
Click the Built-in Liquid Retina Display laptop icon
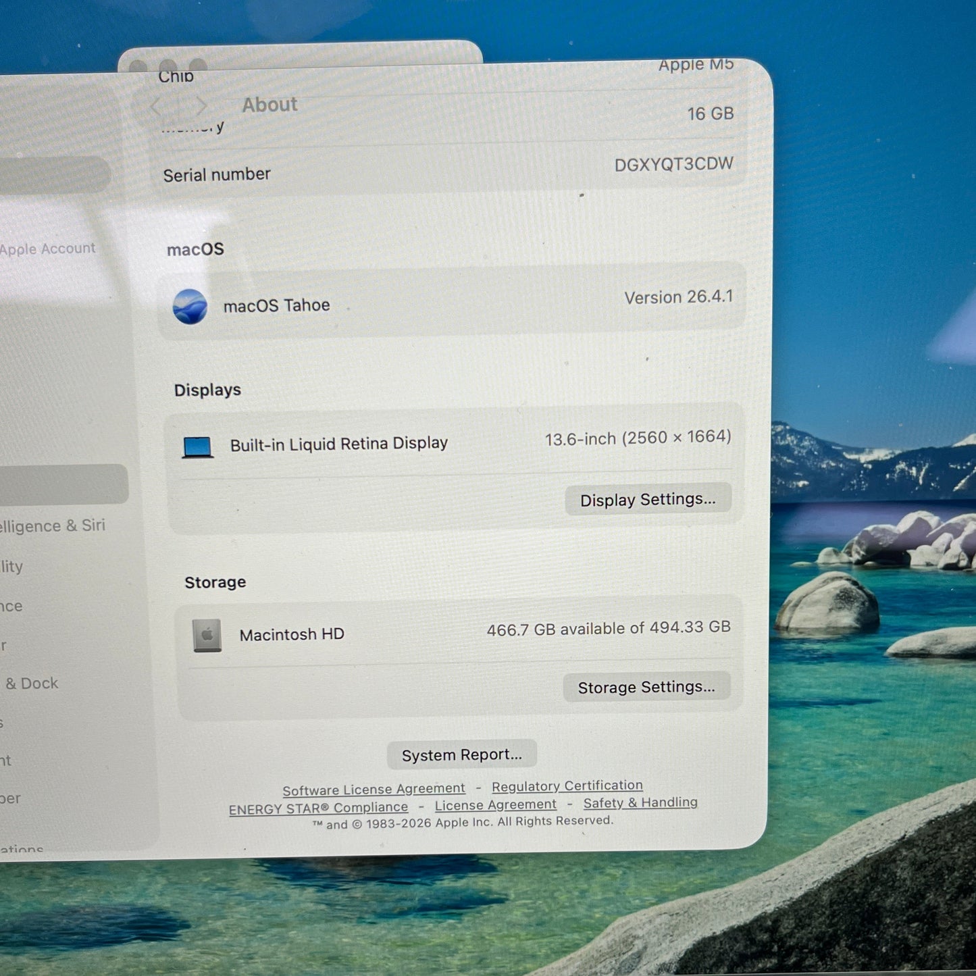click(x=198, y=447)
